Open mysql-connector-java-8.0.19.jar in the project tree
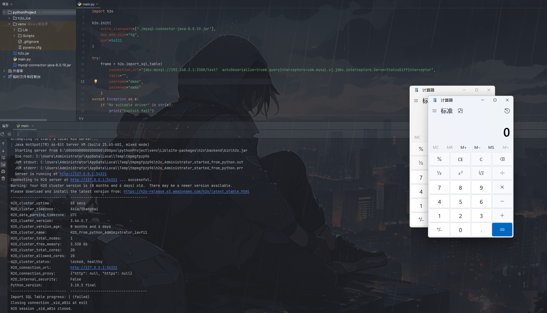This screenshot has height=313, width=547. [44, 65]
